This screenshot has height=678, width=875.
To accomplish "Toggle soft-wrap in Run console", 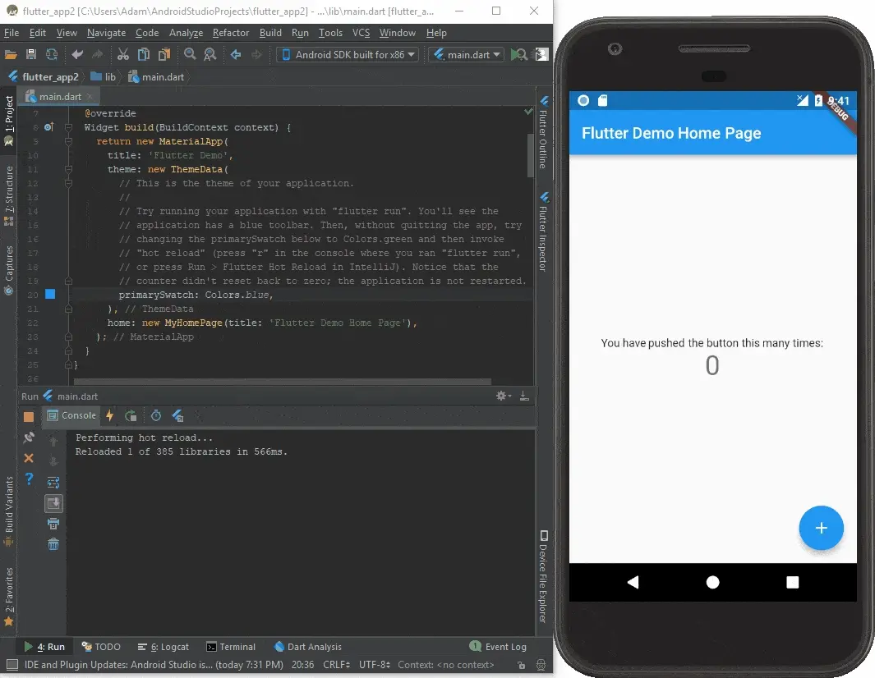I will (53, 483).
